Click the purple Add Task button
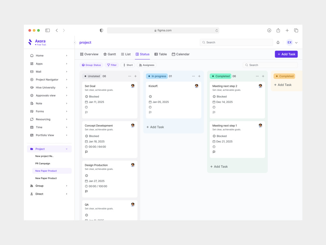The image size is (326, 245). tap(286, 54)
